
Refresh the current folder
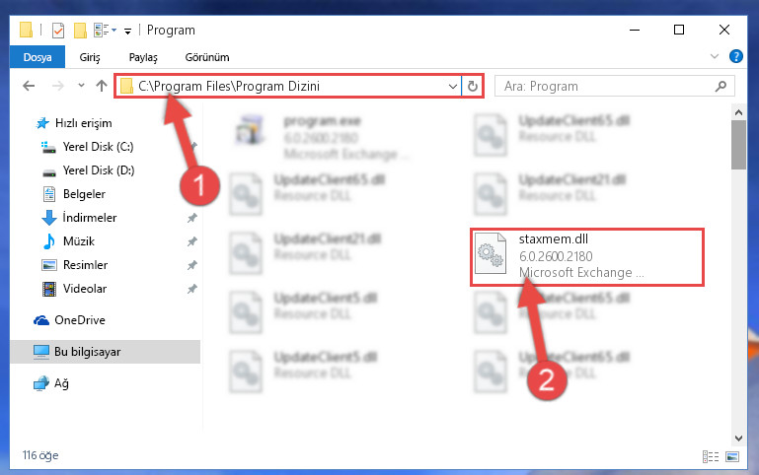pos(473,87)
